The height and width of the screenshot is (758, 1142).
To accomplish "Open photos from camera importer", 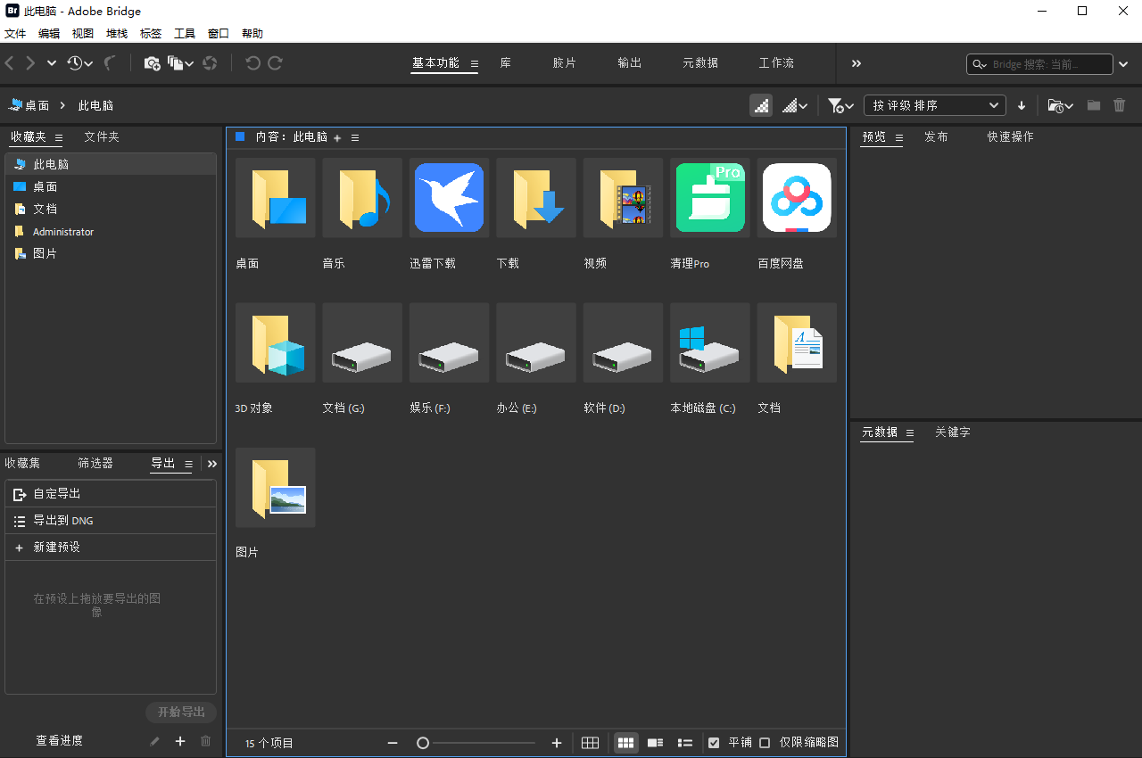I will click(x=152, y=63).
